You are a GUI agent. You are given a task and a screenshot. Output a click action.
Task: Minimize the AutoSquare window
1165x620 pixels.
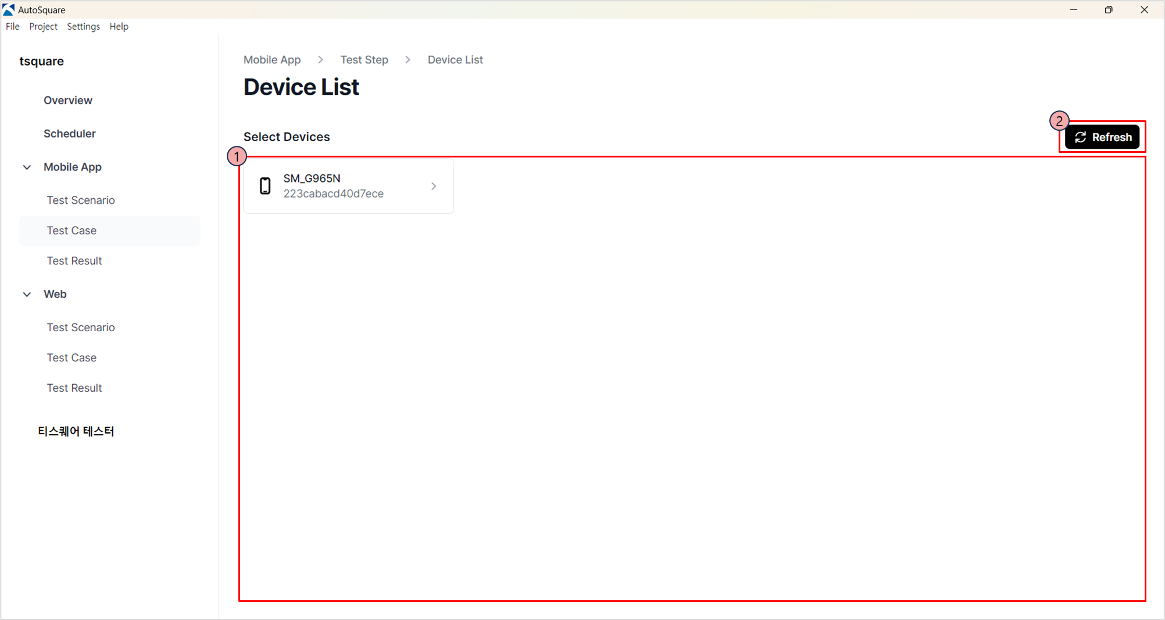coord(1073,9)
